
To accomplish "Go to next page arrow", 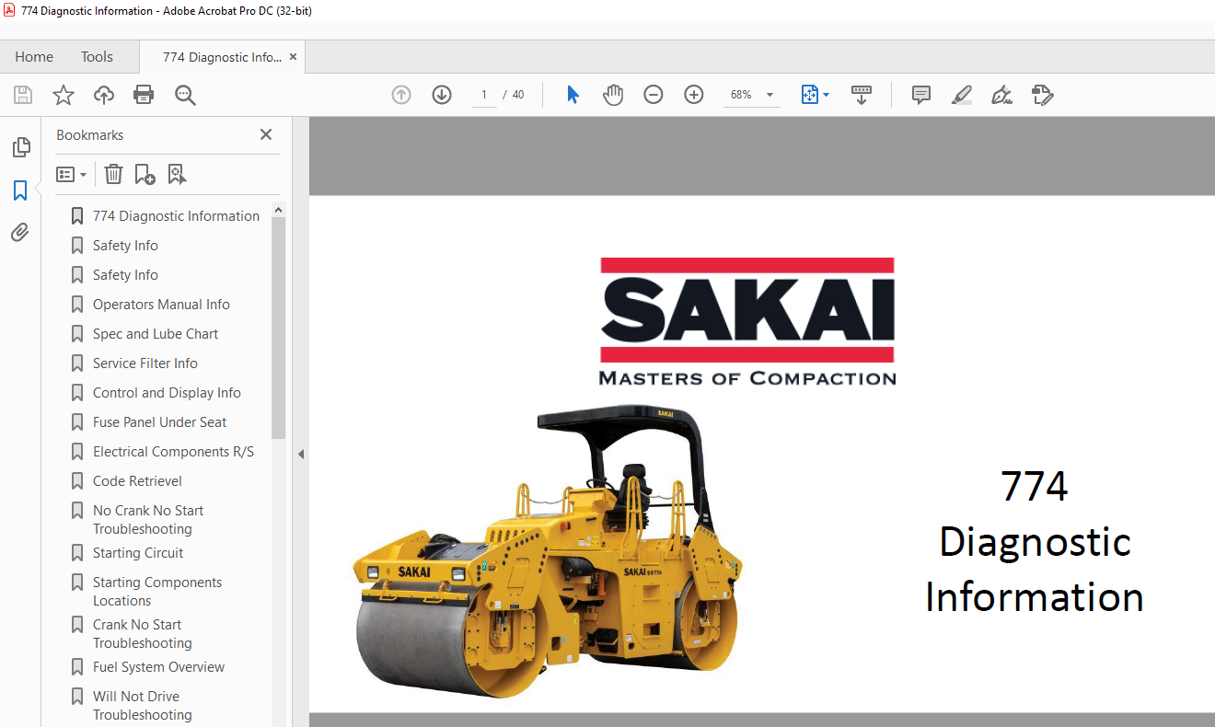I will click(442, 95).
